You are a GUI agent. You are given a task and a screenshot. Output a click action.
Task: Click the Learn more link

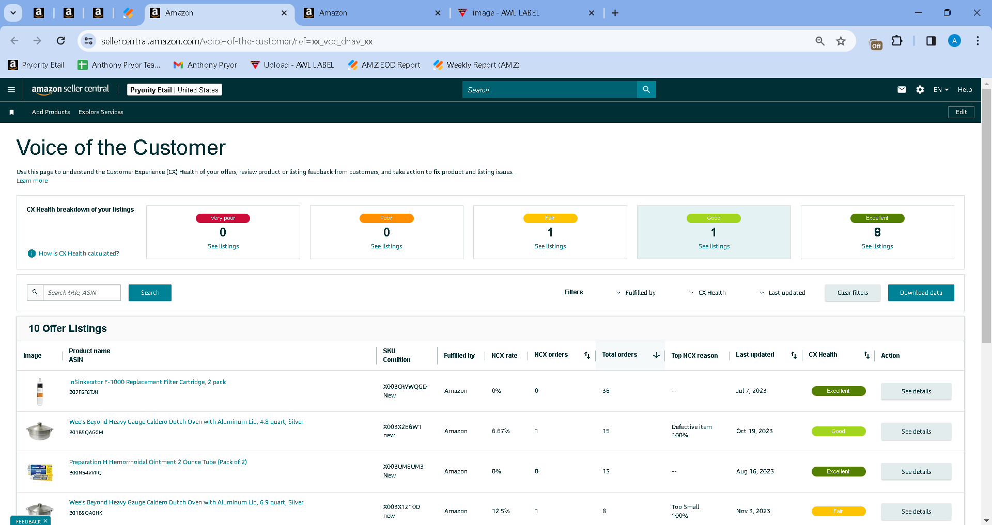point(32,181)
